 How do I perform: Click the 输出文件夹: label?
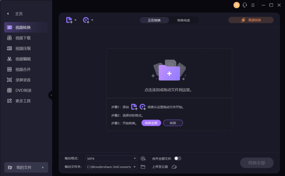73,167
